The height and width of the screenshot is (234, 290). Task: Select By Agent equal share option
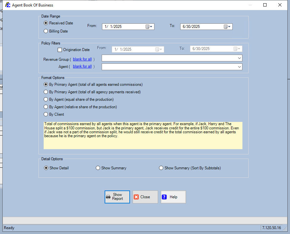(46, 99)
